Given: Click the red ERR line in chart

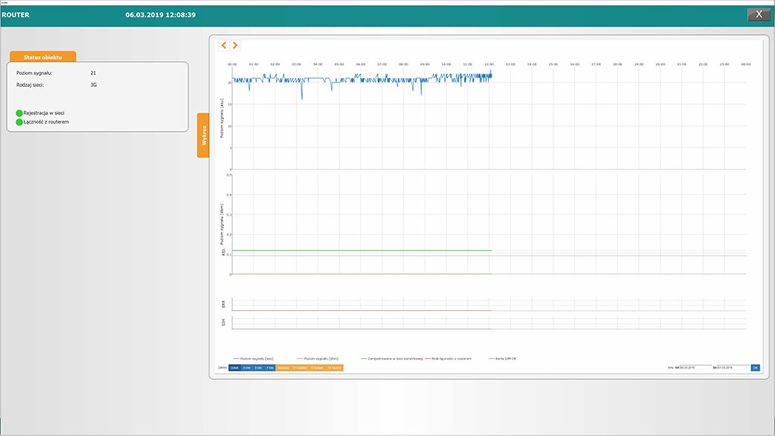Looking at the screenshot, I should pyautogui.click(x=362, y=310).
